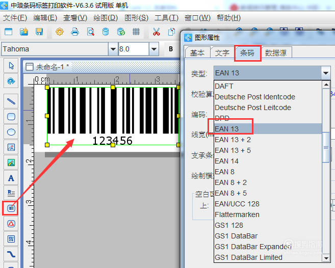335x268 pixels.
Task: Switch to the 文字 tab
Action: coord(222,52)
